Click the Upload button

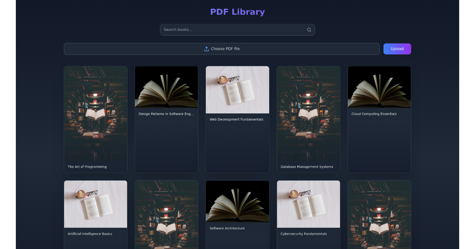coord(397,49)
